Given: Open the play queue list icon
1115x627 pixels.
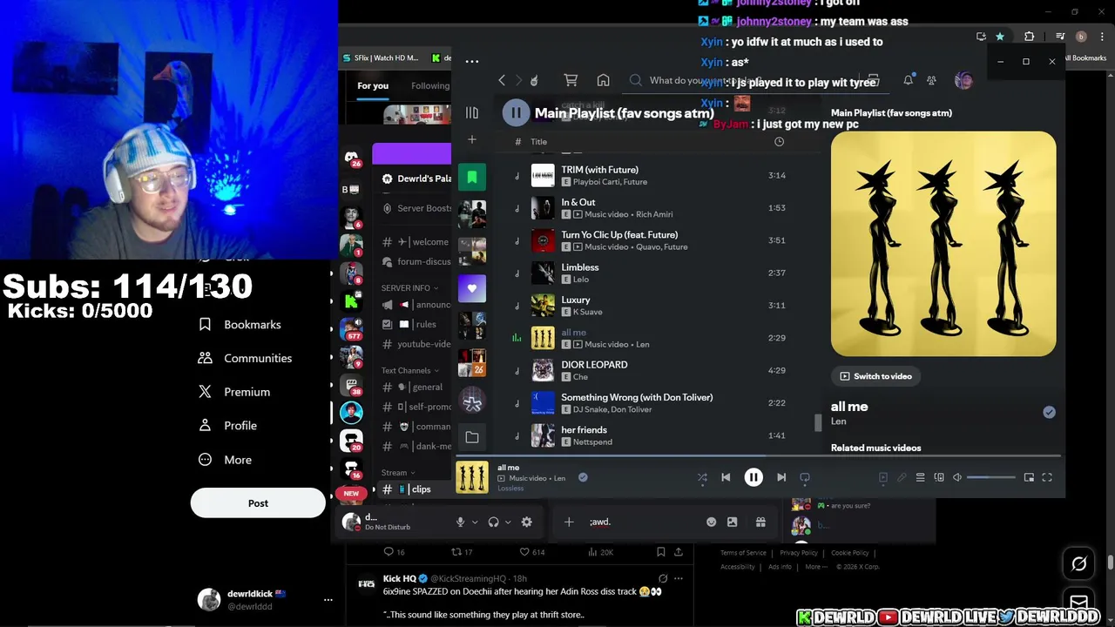Looking at the screenshot, I should coord(920,477).
